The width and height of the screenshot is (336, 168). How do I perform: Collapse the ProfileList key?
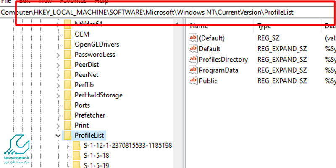58,135
